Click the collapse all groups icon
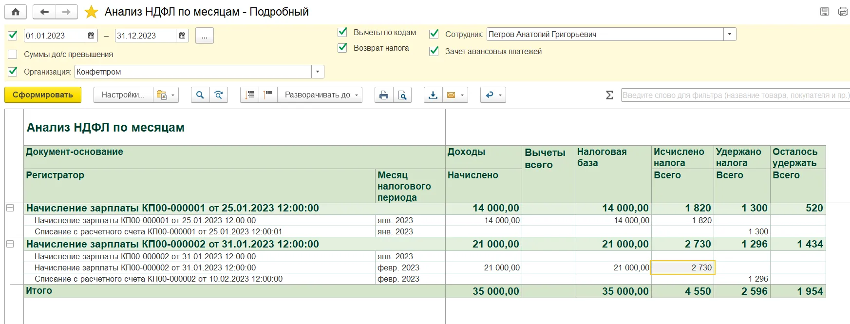Image resolution: width=850 pixels, height=324 pixels. coord(267,95)
